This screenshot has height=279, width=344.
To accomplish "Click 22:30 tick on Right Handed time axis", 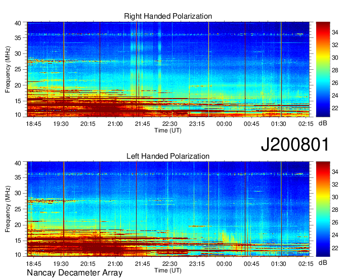I will coord(169,124).
